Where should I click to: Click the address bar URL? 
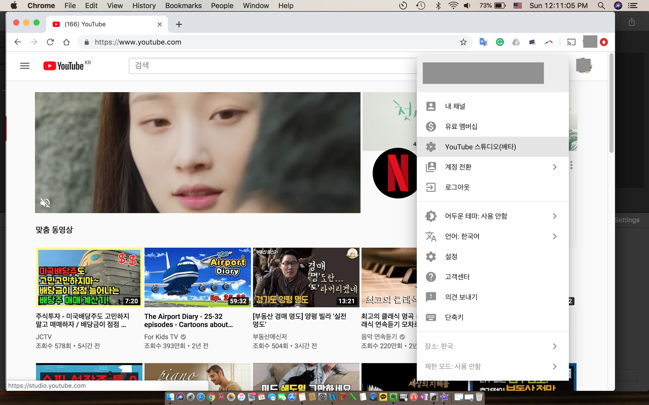[138, 42]
